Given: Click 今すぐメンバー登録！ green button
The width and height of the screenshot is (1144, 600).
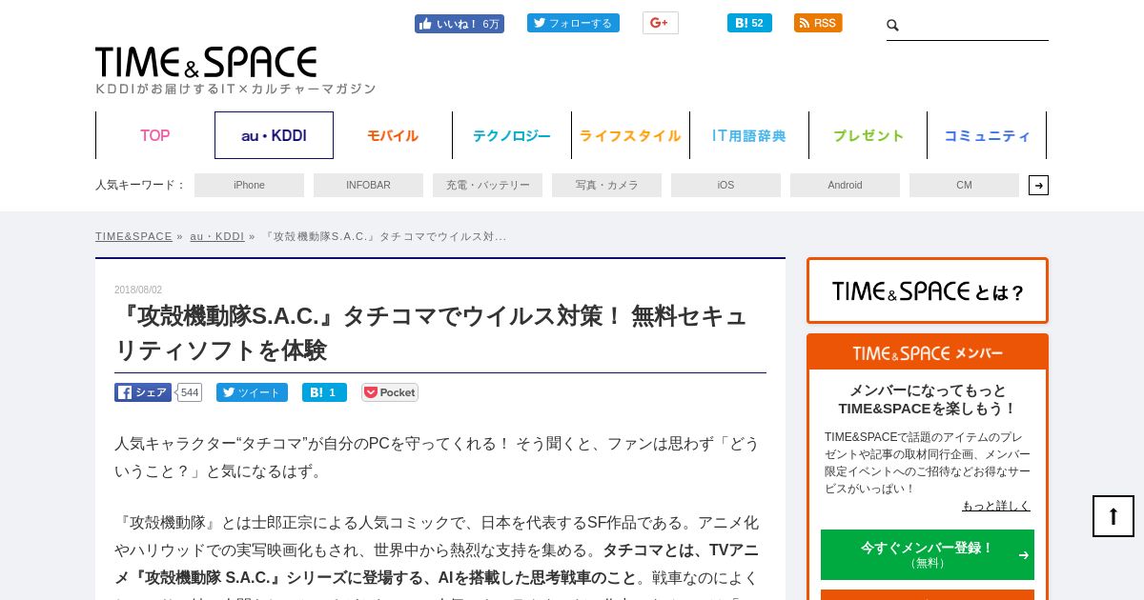Looking at the screenshot, I should coord(928,554).
